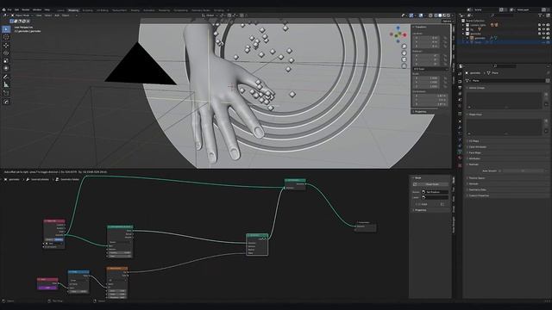Open the Help menu
The width and height of the screenshot is (552, 310).
tap(47, 9)
